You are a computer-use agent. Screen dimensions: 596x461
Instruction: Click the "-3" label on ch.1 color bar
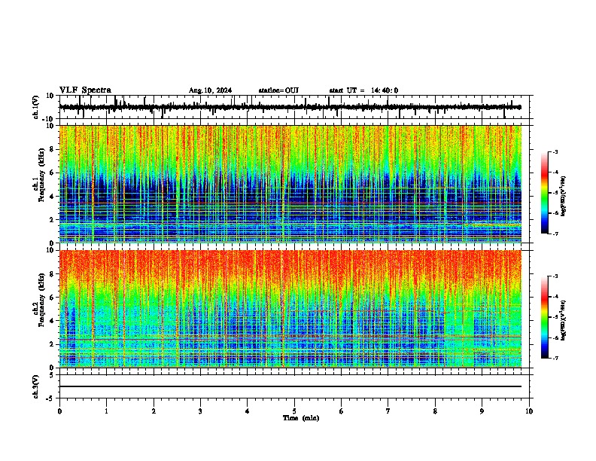pyautogui.click(x=555, y=151)
